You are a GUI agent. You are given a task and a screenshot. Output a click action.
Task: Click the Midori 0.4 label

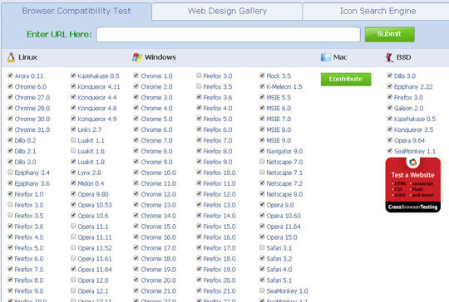pyautogui.click(x=91, y=183)
